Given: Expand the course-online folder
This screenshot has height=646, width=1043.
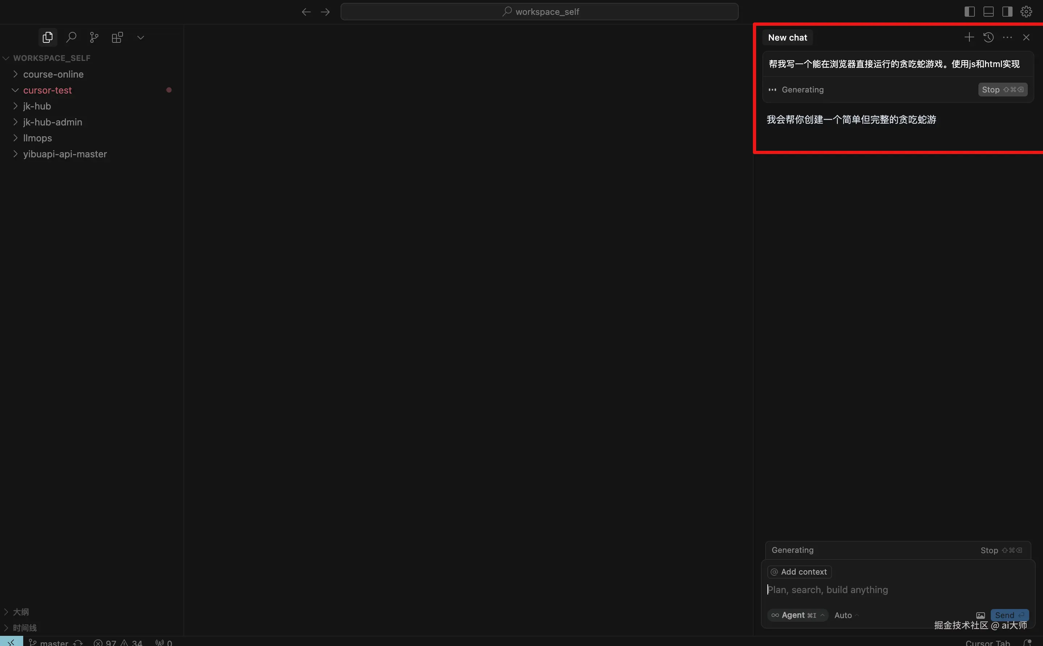Looking at the screenshot, I should coord(53,74).
